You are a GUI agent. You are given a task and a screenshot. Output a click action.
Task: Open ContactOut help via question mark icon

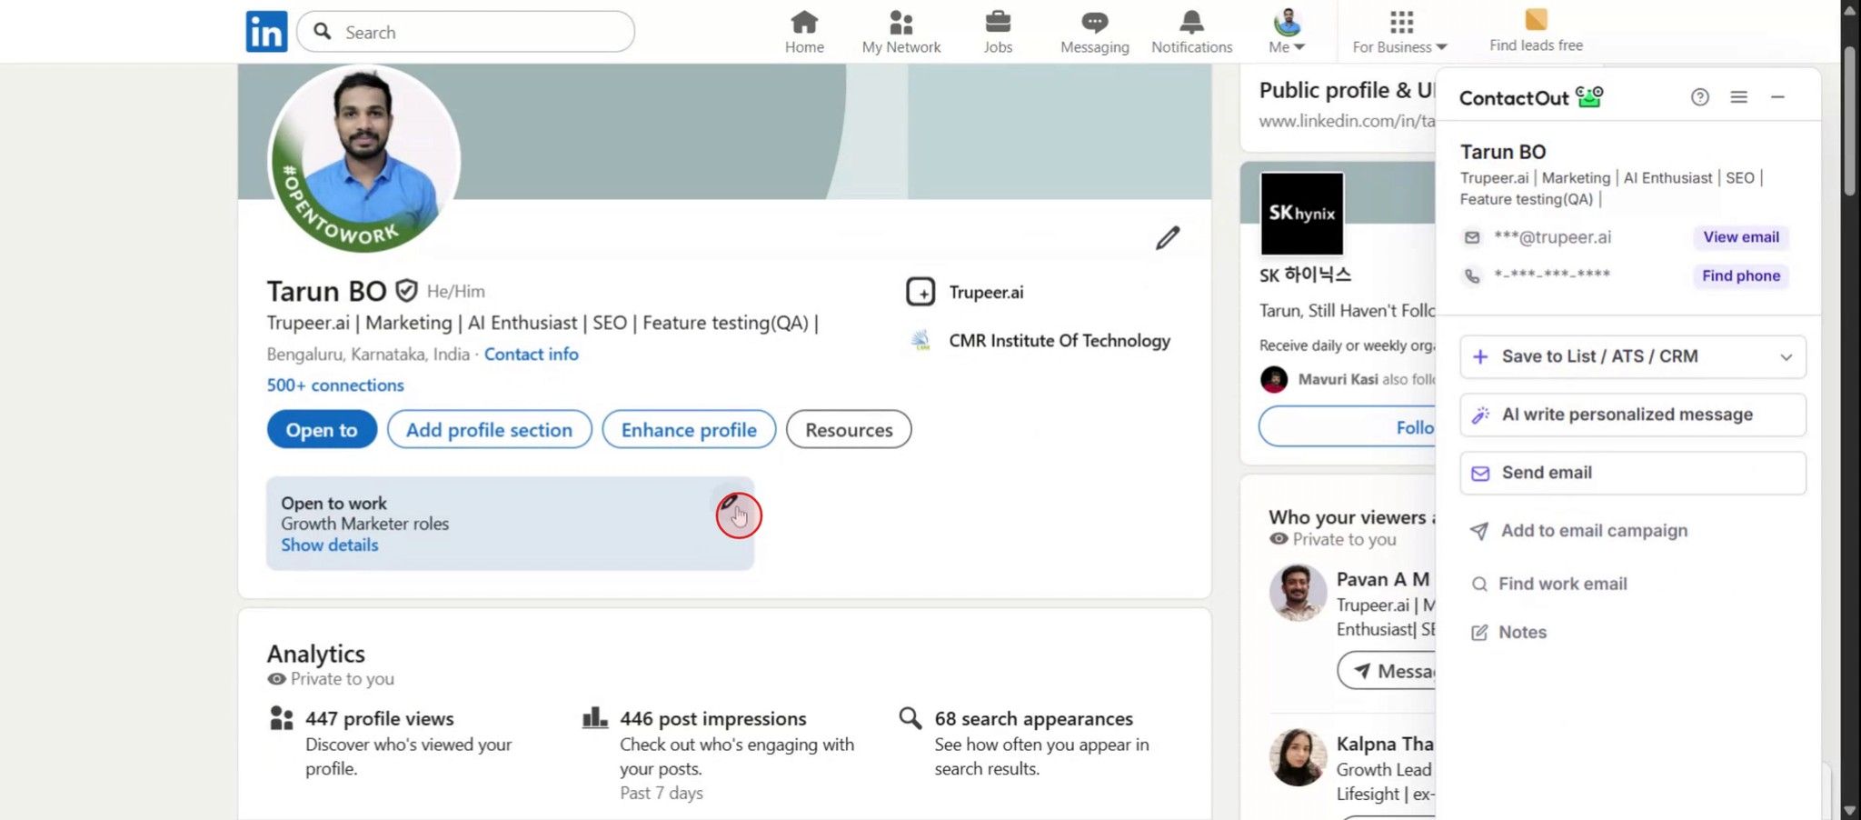(x=1698, y=96)
